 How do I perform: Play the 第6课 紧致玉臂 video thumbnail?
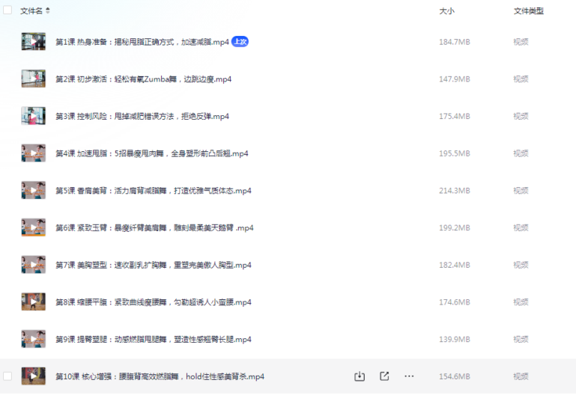click(x=34, y=227)
